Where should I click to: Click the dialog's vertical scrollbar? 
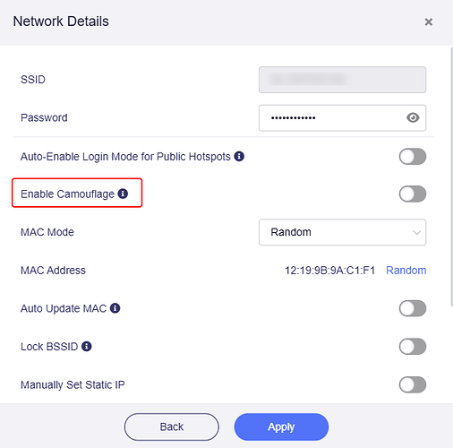451,177
